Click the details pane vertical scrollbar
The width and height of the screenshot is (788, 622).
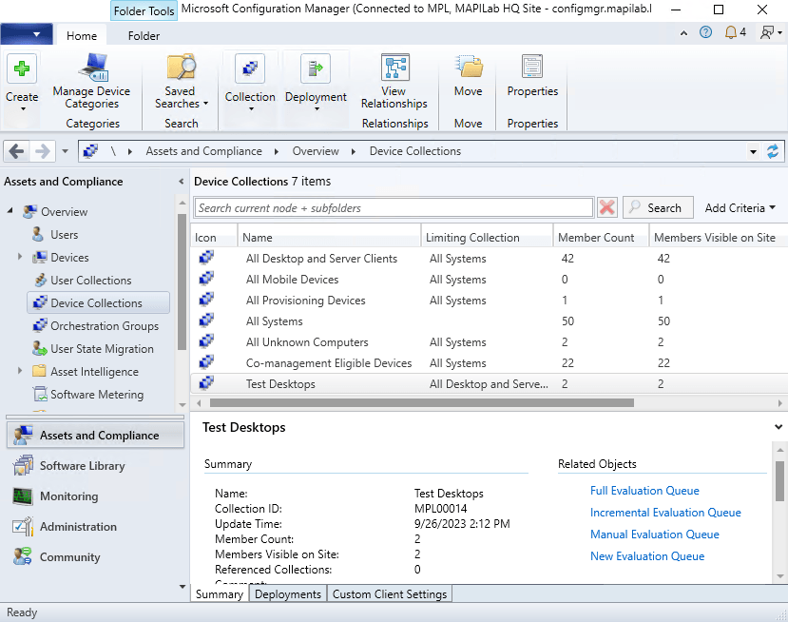[x=779, y=481]
